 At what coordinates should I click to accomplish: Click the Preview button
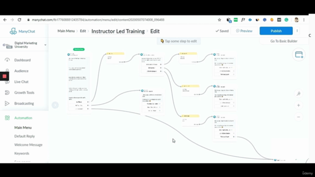pyautogui.click(x=244, y=31)
